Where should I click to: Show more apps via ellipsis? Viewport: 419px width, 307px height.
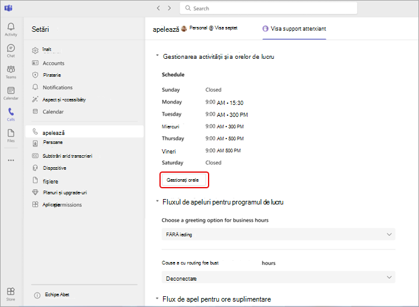(11, 160)
